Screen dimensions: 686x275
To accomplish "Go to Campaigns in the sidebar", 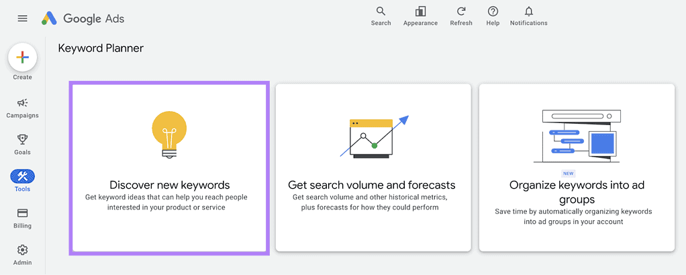I will pos(22,108).
